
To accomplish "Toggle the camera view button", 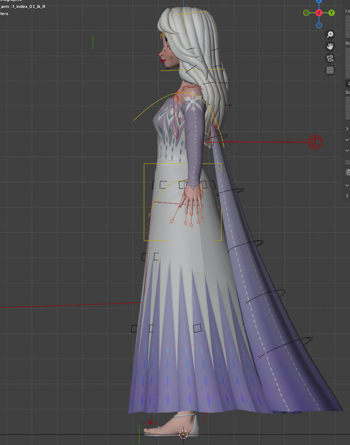I will [330, 58].
